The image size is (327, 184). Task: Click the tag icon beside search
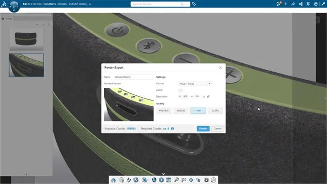click(194, 4)
